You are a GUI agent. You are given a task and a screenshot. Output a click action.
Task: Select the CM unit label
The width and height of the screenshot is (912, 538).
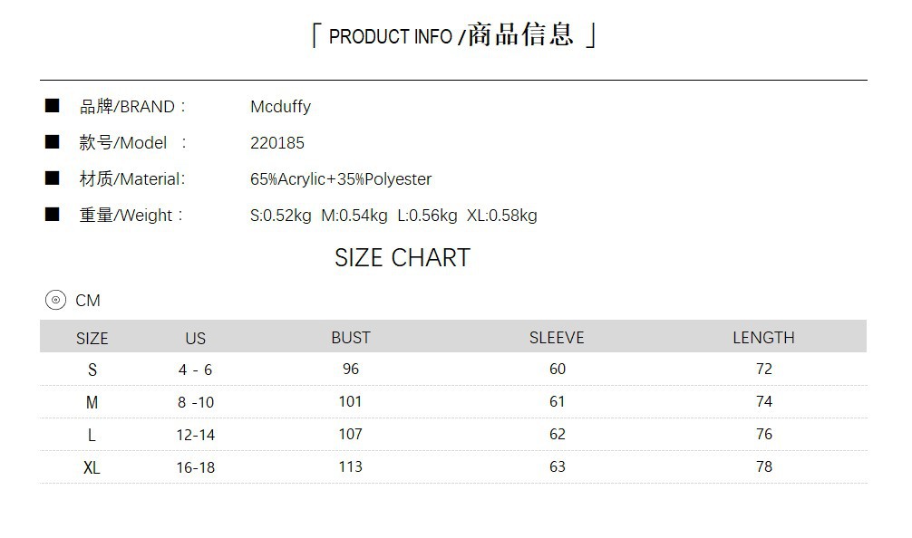[x=88, y=301]
